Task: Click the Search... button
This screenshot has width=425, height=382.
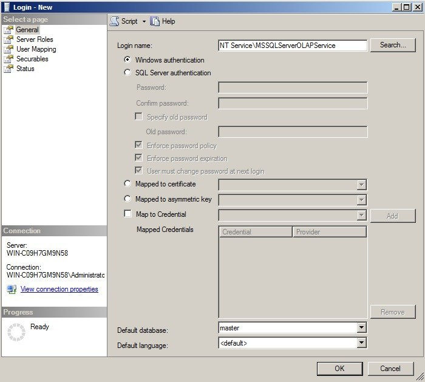Action: 393,45
